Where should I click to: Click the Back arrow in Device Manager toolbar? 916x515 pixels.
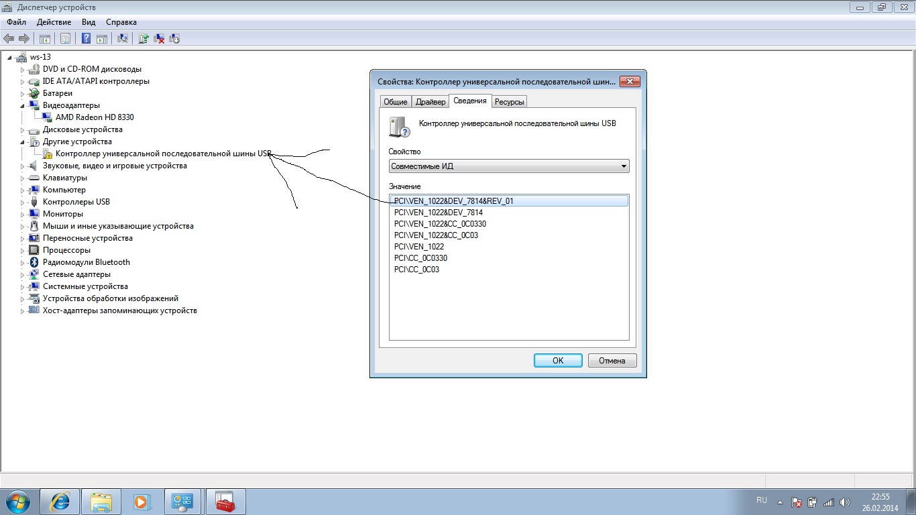coord(9,39)
